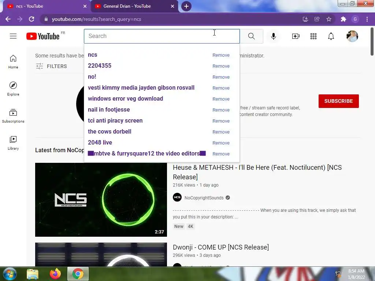Open Chrome extensions puzzle icon
Screen dimensions: 375x281
[x=344, y=19]
